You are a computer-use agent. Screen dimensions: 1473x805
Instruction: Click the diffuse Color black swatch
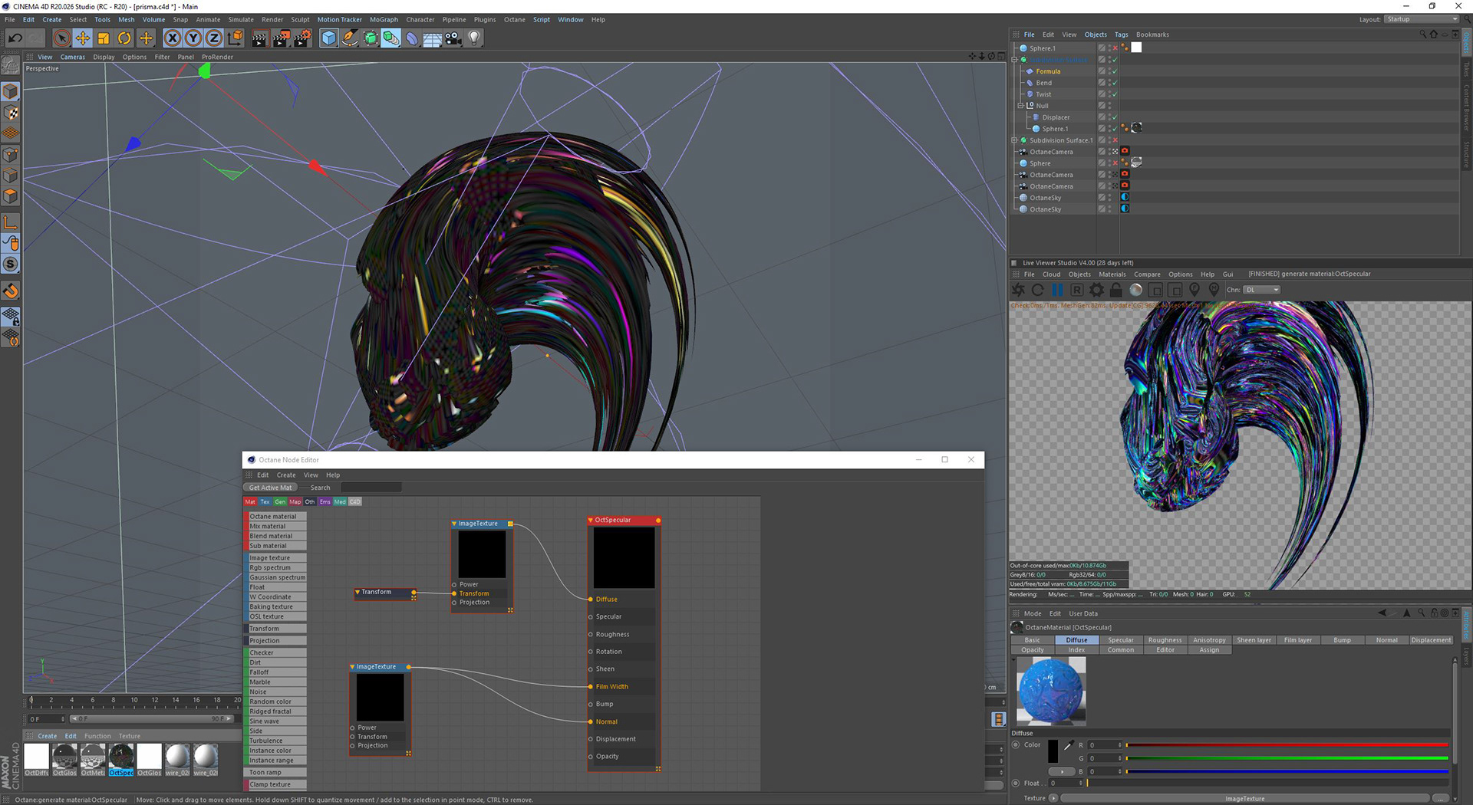pyautogui.click(x=1053, y=751)
